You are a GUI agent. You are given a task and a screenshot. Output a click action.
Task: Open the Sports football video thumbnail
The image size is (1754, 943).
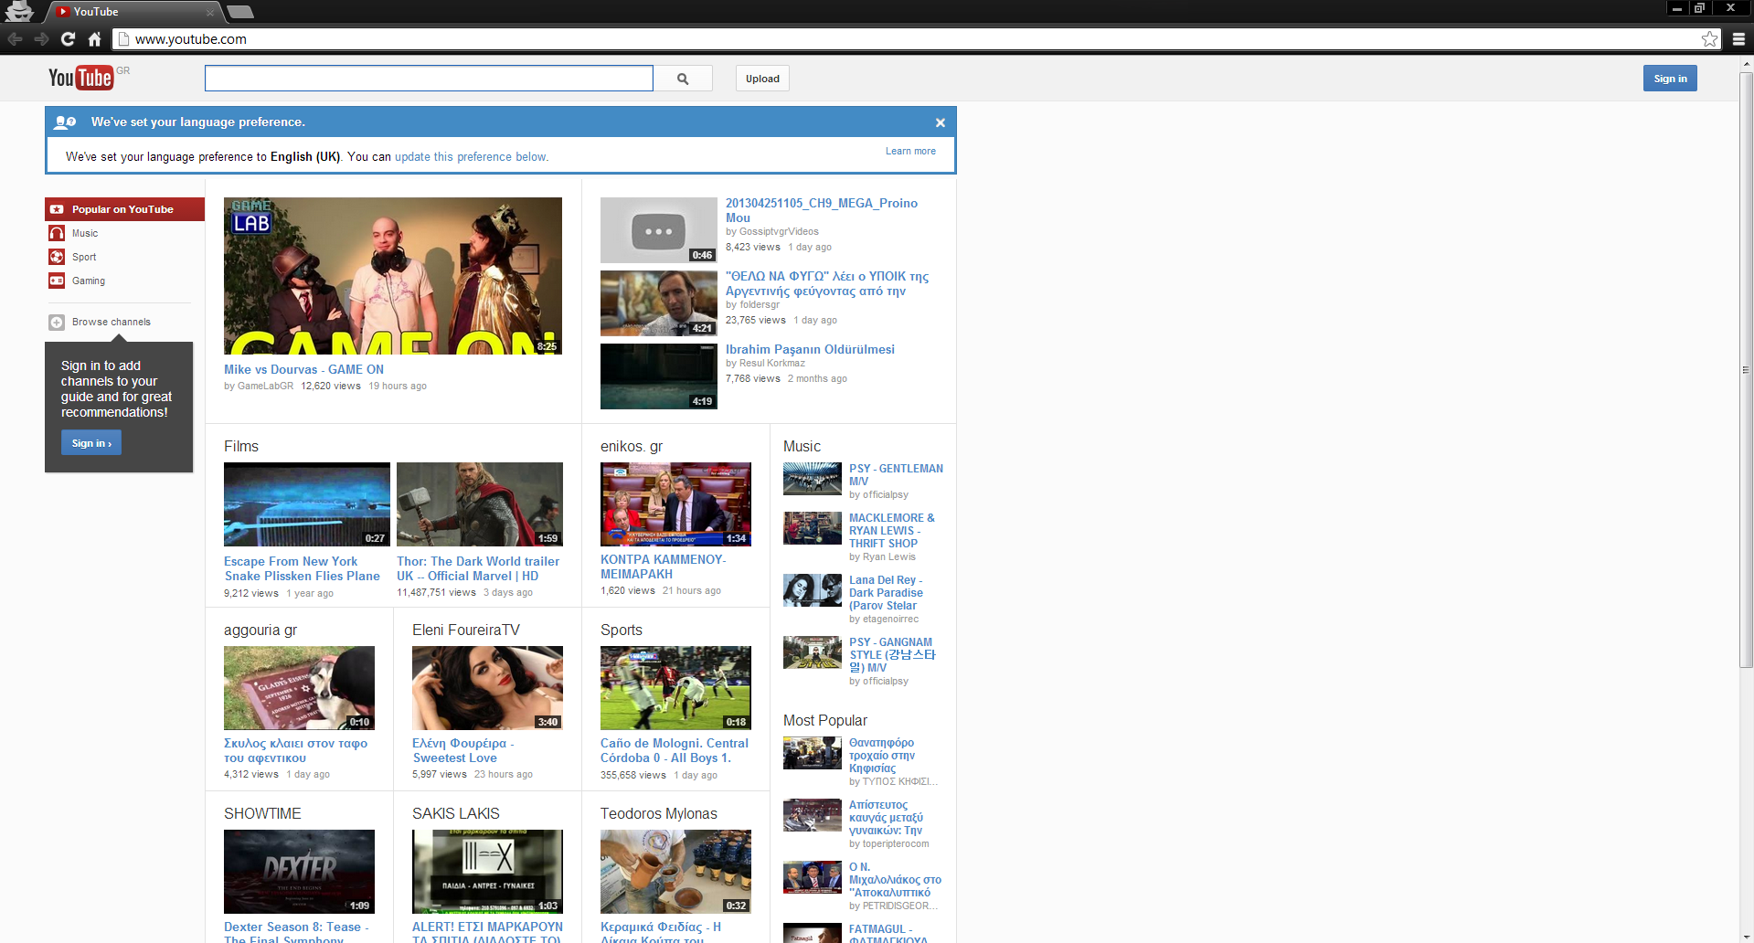(675, 688)
